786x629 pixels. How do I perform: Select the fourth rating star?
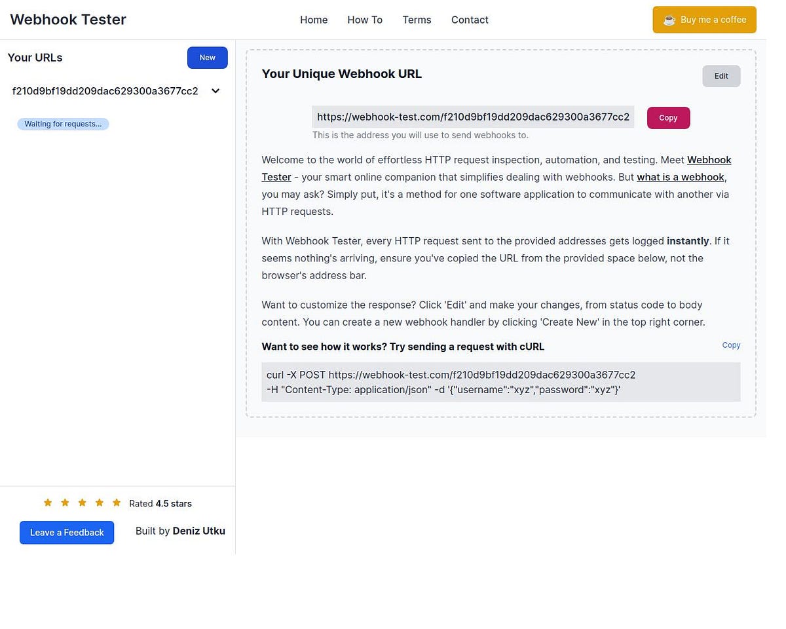[x=99, y=503]
